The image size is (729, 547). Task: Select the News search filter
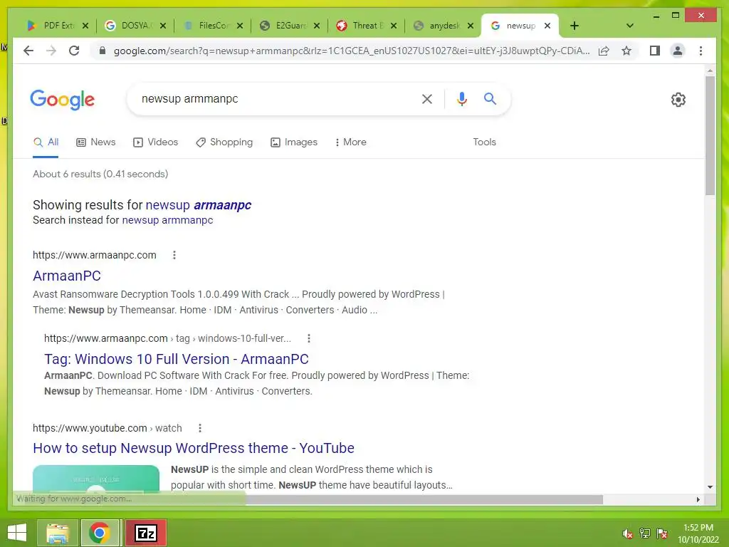click(x=96, y=142)
